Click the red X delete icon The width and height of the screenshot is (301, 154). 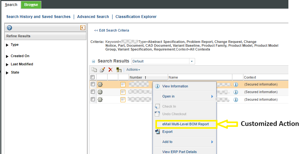pyautogui.click(x=110, y=70)
